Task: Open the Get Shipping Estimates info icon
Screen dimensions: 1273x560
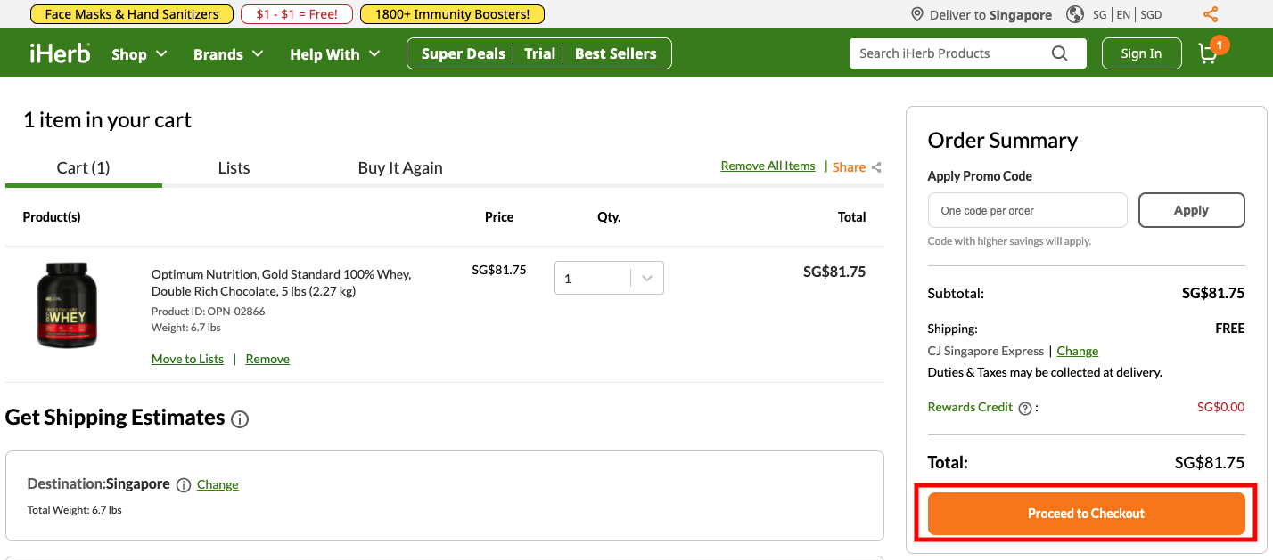Action: coord(240,418)
